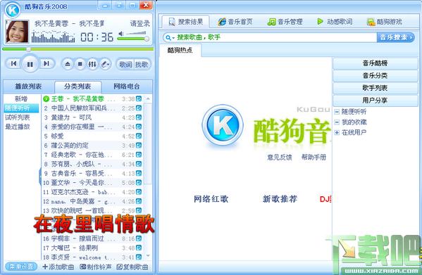Open the 搜索结果 tab
Screen dimensions: 422x275
[x=186, y=22]
